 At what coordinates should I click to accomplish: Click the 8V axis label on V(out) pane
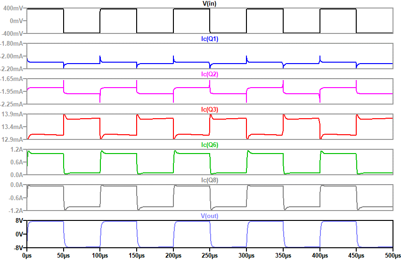(19, 220)
